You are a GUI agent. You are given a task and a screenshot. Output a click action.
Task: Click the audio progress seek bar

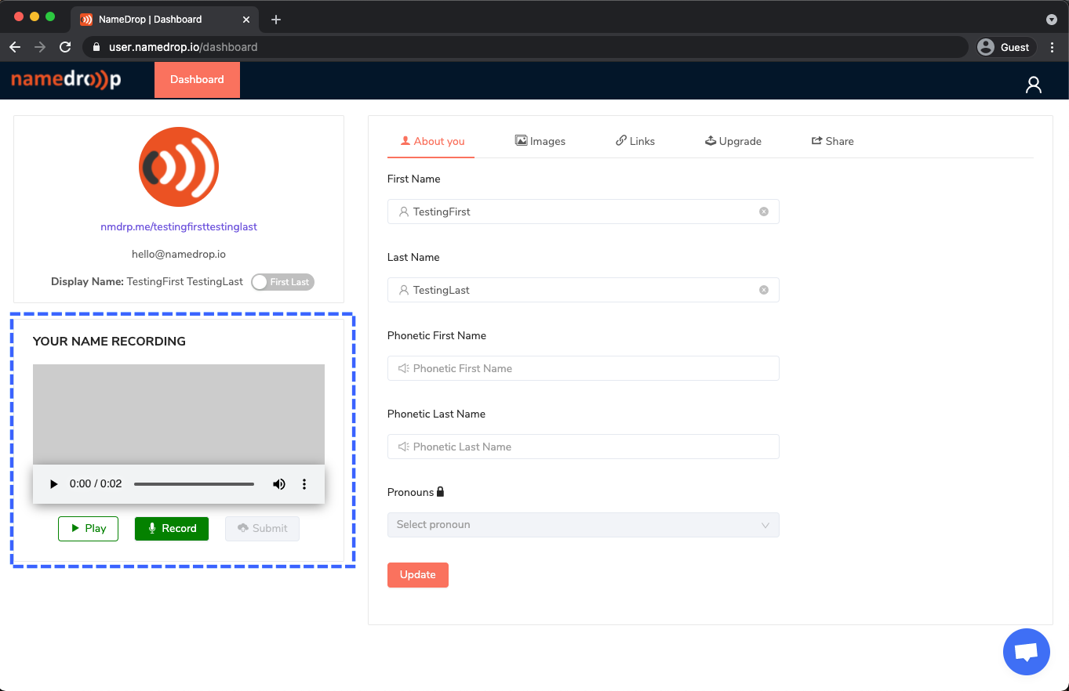coord(194,484)
